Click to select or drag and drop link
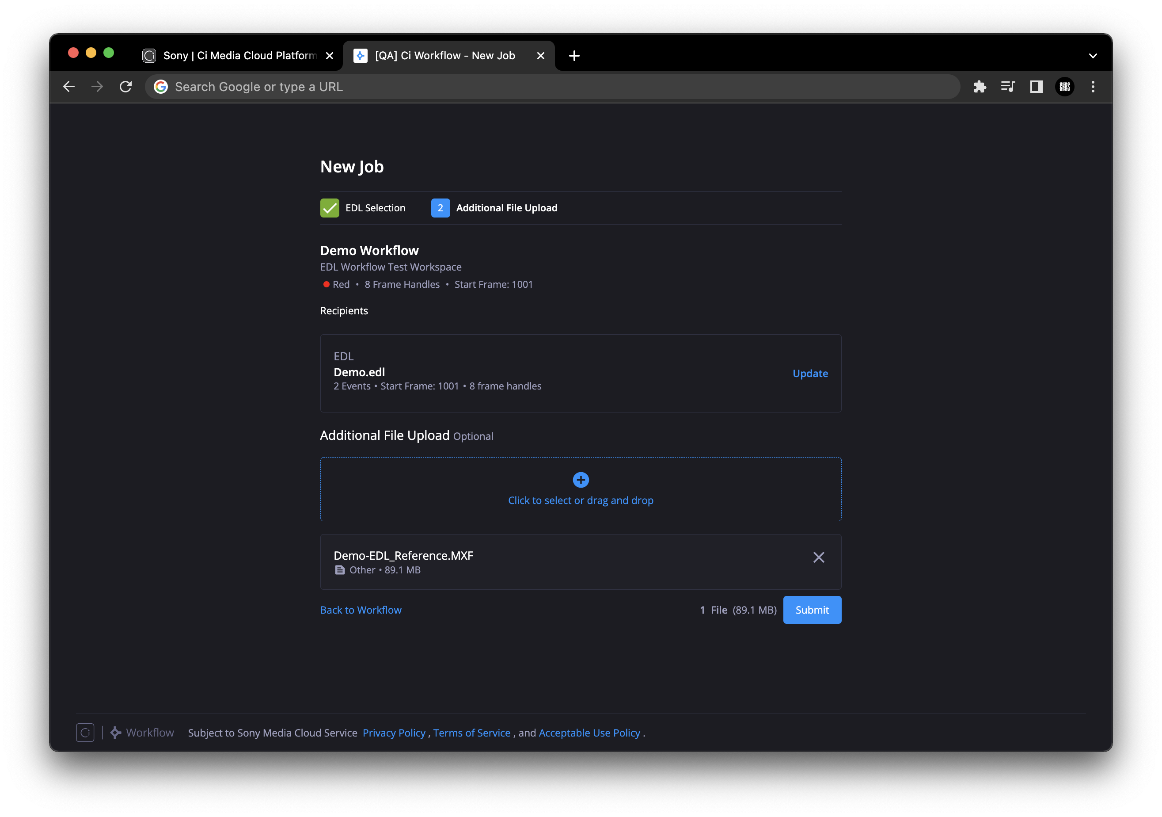The height and width of the screenshot is (817, 1162). click(581, 500)
